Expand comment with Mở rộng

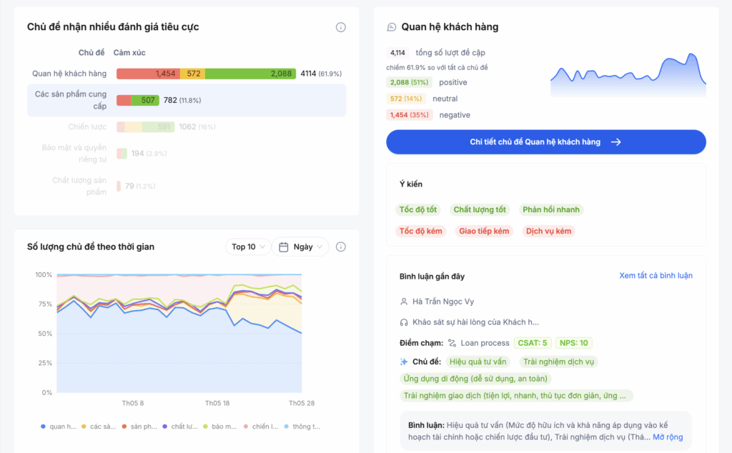668,437
